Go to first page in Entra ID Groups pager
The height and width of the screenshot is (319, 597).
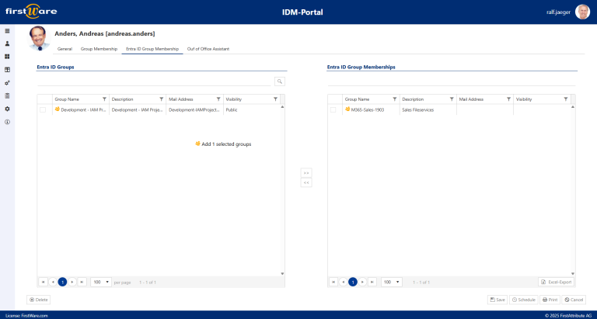point(43,282)
